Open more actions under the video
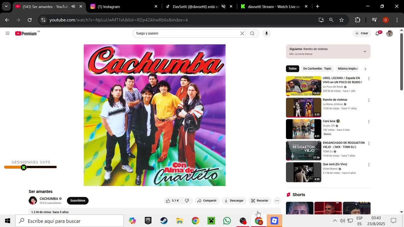This screenshot has width=404, height=227. tap(277, 201)
